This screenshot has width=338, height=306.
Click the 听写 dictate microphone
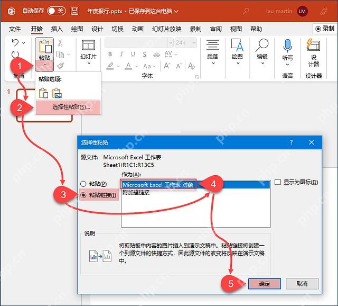click(287, 46)
